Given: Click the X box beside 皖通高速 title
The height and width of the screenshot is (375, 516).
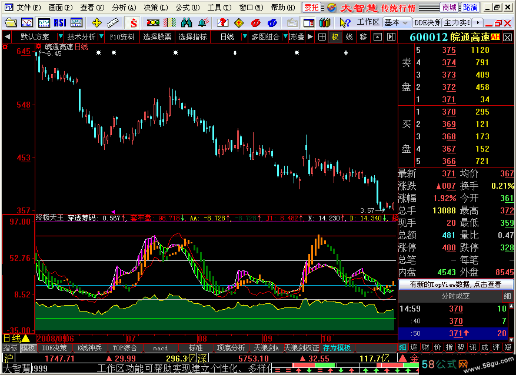Looking at the screenshot, I should (507, 37).
